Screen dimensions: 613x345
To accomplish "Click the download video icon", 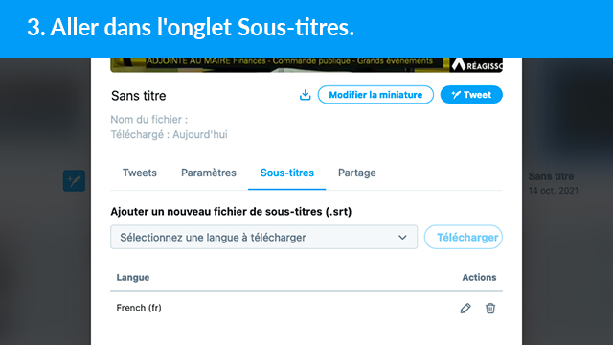I will [305, 95].
